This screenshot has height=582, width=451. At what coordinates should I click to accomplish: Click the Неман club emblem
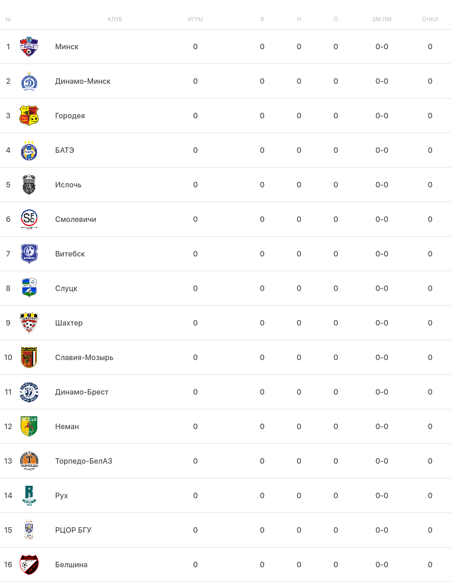tap(29, 426)
